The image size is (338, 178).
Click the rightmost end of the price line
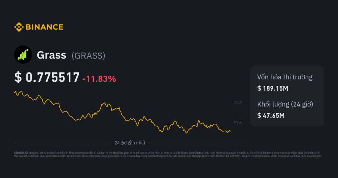[230, 131]
